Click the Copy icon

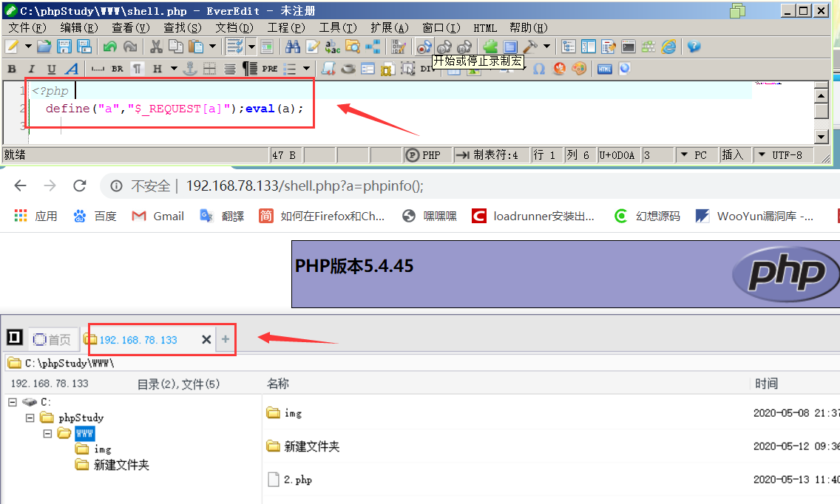pyautogui.click(x=176, y=47)
